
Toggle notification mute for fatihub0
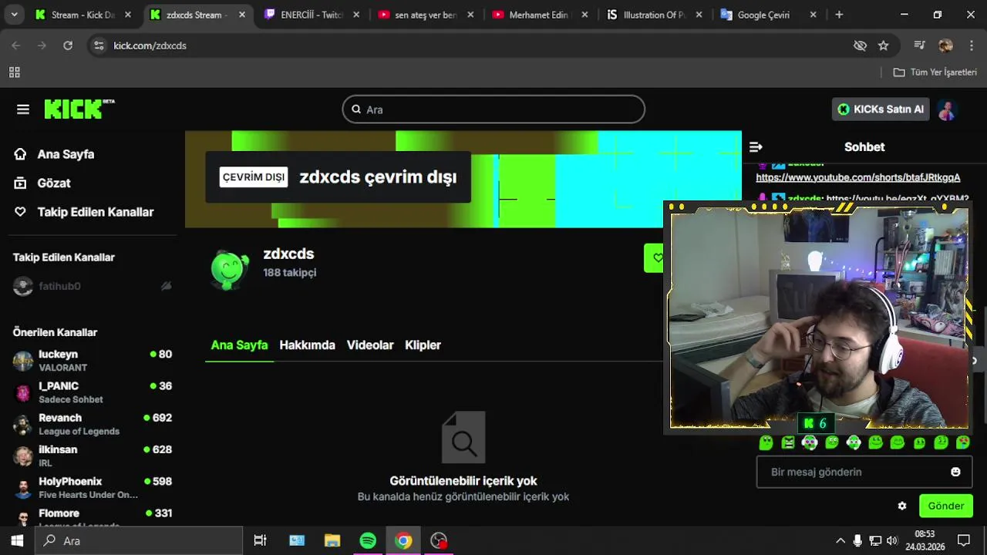click(x=166, y=286)
